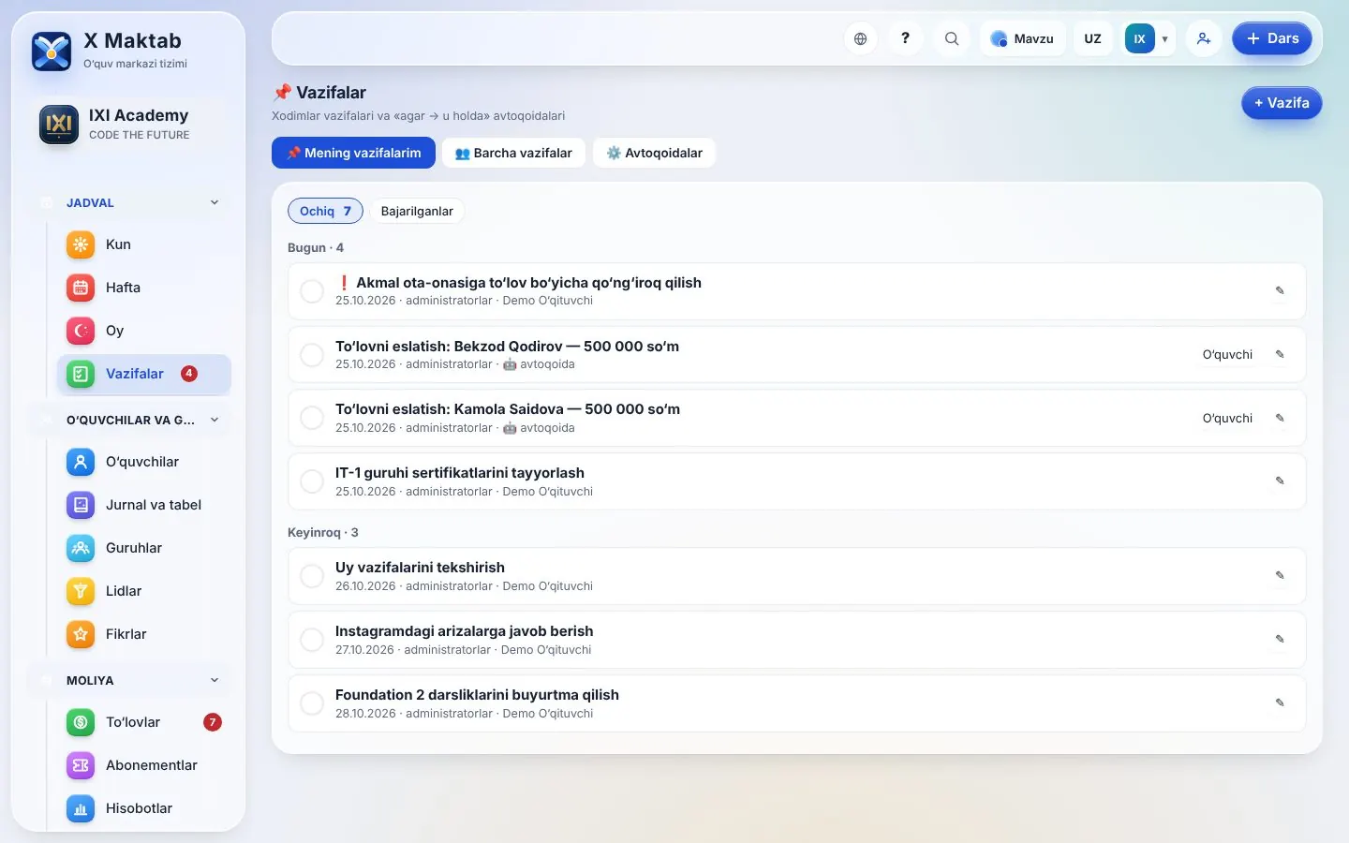The image size is (1349, 843).
Task: Click the + Vazifa button
Action: [x=1282, y=103]
